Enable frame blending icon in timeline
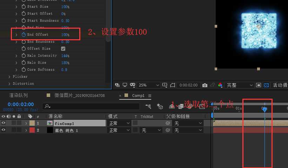This screenshot has height=168, width=288. [181, 106]
